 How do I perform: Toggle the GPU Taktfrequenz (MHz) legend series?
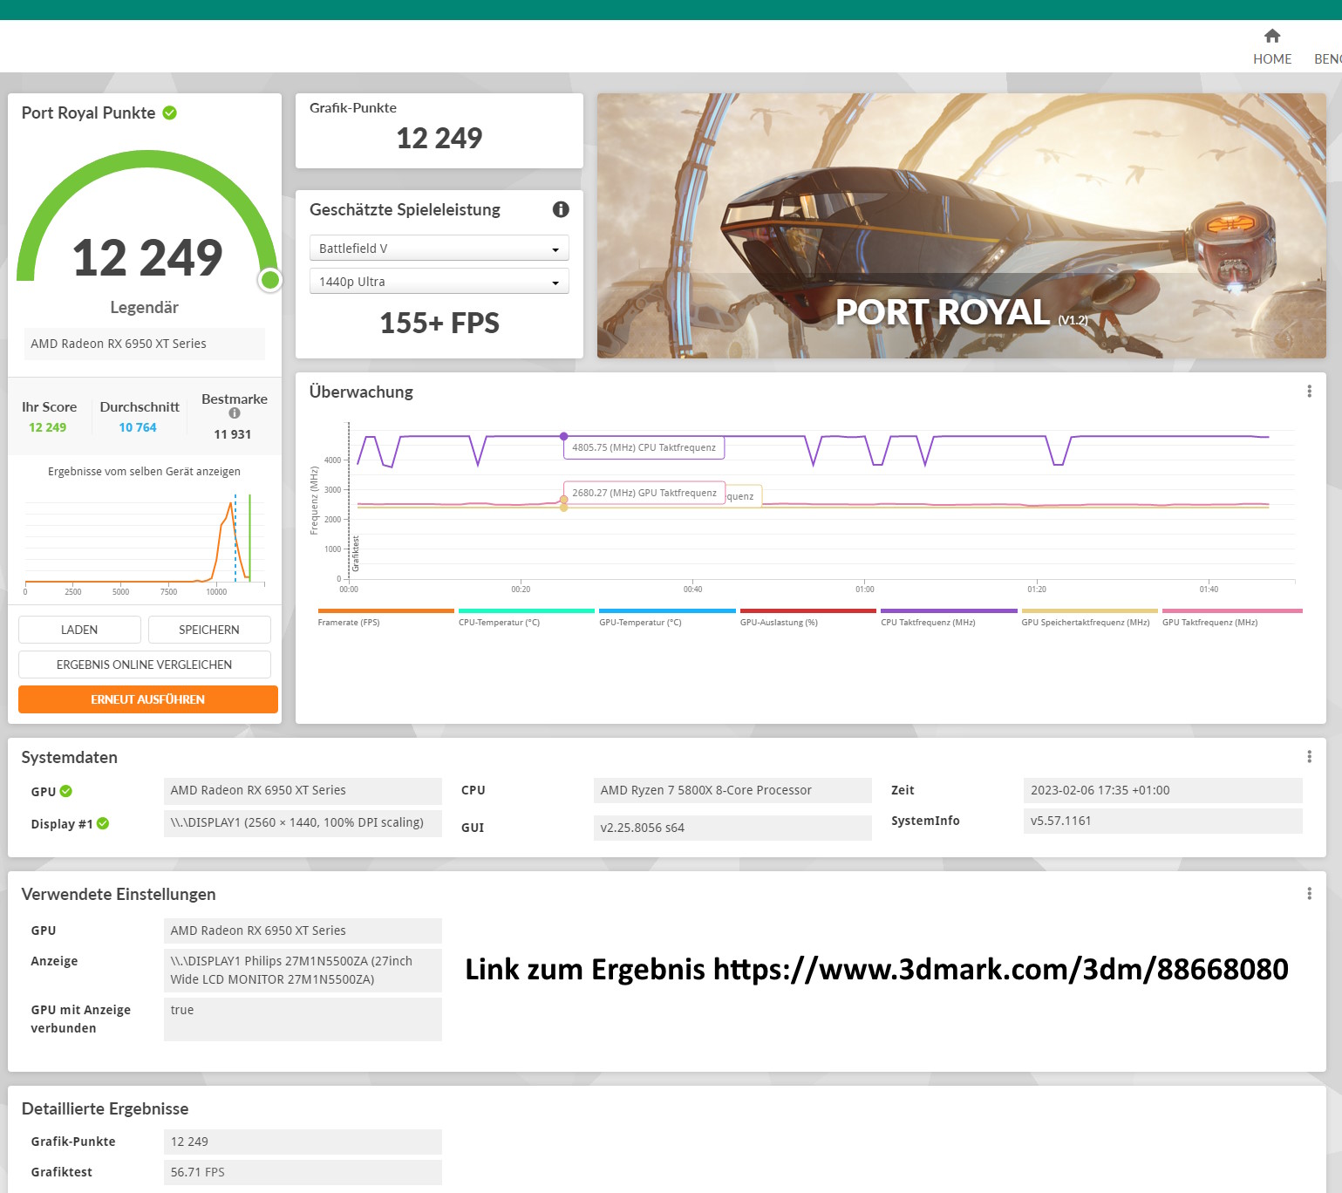[1231, 617]
